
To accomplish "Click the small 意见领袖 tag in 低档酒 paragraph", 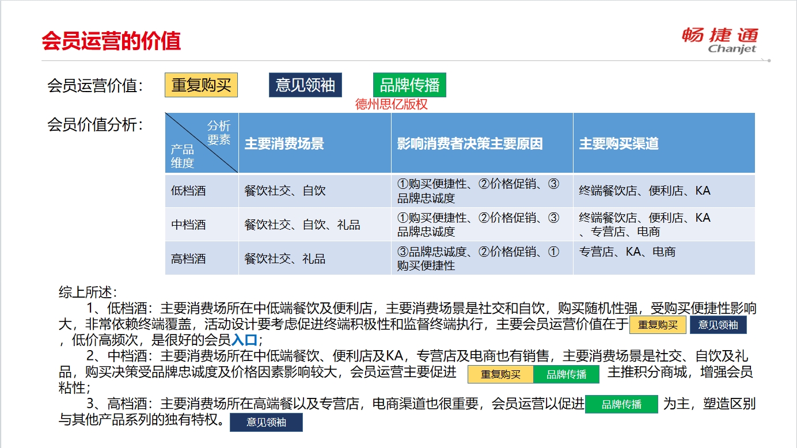I will [x=718, y=325].
